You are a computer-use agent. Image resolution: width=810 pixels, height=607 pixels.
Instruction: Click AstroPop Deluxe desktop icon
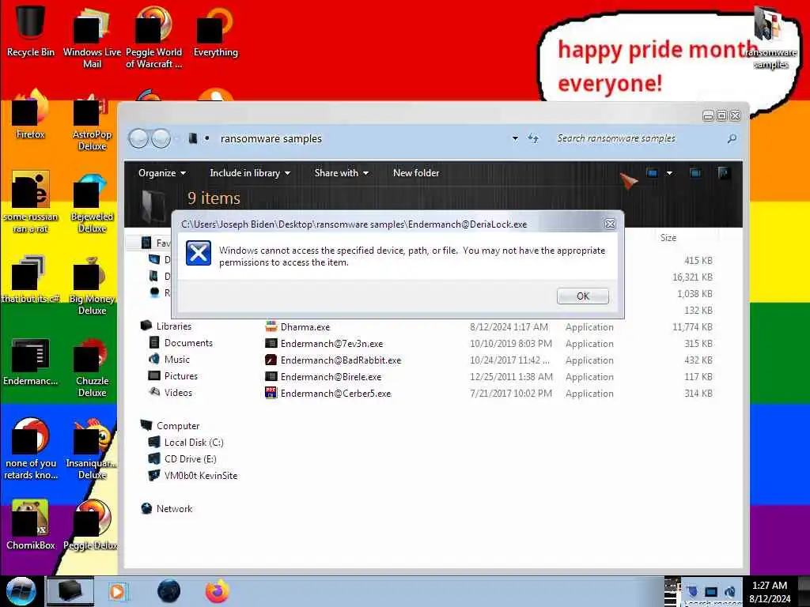(92, 121)
